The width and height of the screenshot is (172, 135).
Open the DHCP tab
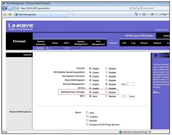click(66, 43)
